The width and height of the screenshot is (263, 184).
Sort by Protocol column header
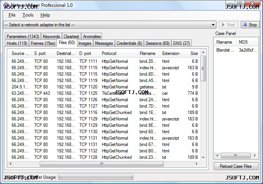pos(118,53)
